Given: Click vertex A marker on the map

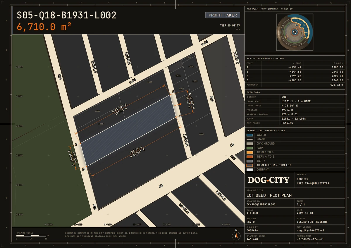Looking at the screenshot, I should [x=180, y=116].
